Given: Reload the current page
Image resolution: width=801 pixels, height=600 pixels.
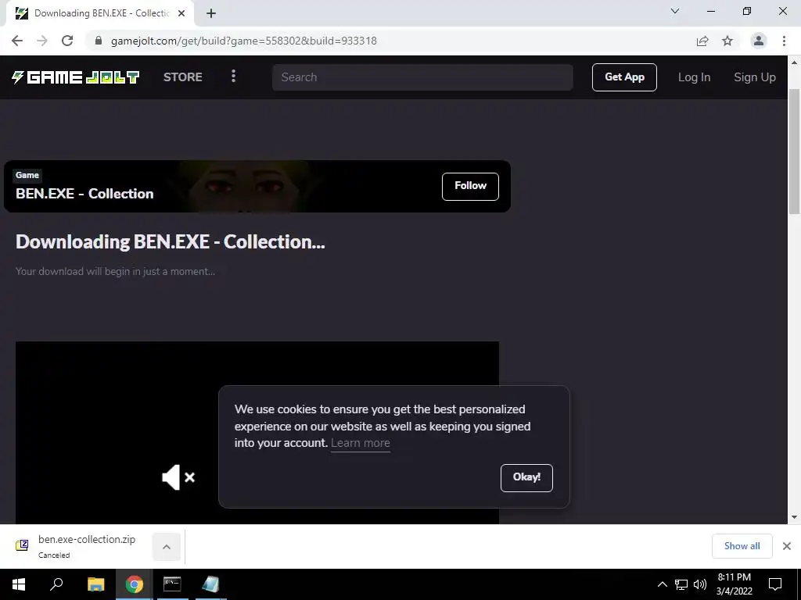Looking at the screenshot, I should [x=67, y=41].
